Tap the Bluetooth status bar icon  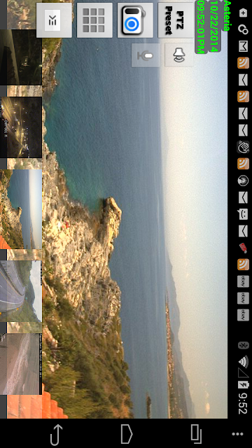[243, 345]
